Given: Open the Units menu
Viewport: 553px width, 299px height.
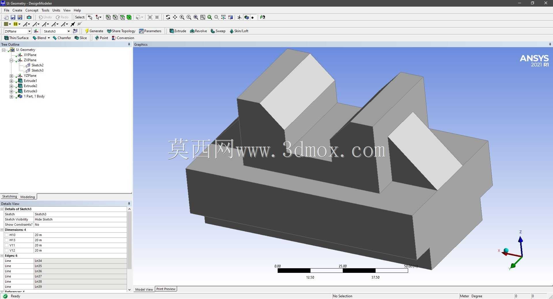Looking at the screenshot, I should pyautogui.click(x=56, y=10).
